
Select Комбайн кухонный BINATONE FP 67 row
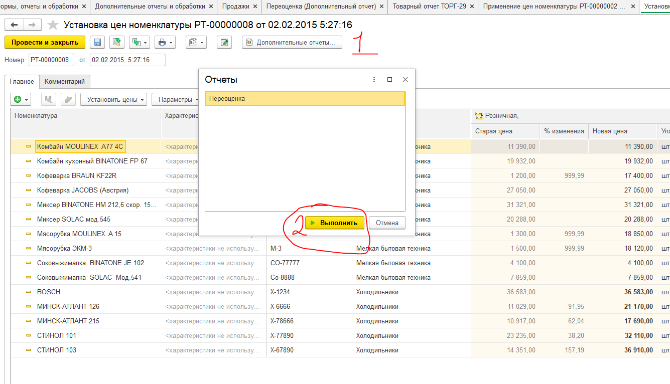tap(92, 161)
